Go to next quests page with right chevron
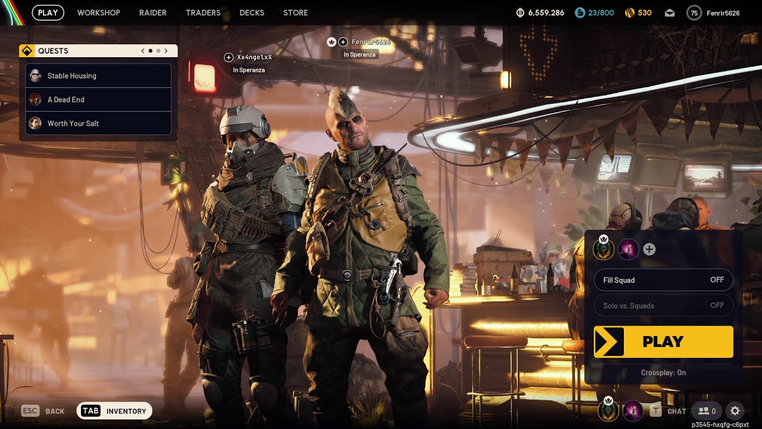Image resolution: width=762 pixels, height=429 pixels. click(x=165, y=51)
